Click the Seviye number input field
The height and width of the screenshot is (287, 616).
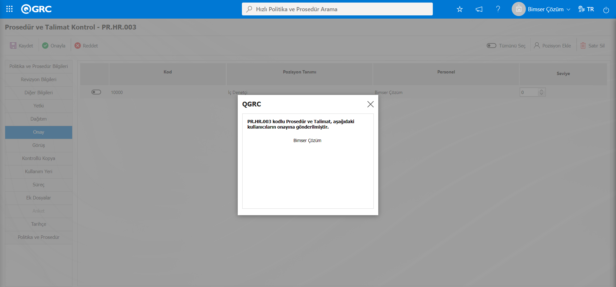pos(529,92)
